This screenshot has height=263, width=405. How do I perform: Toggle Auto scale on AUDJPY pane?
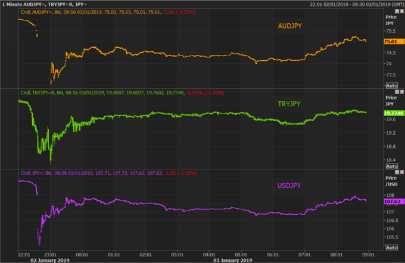[x=391, y=86]
